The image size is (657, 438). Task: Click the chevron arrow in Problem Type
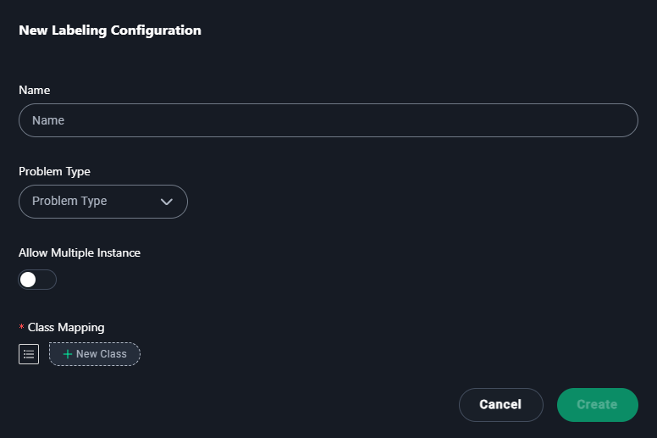pyautogui.click(x=166, y=202)
